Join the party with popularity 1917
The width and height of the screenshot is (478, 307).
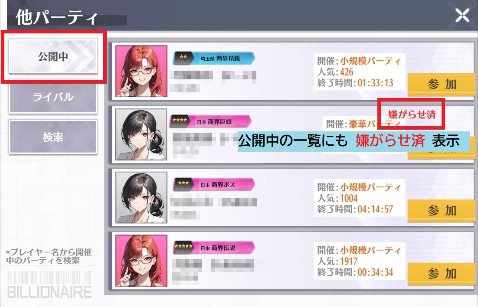pos(441,274)
